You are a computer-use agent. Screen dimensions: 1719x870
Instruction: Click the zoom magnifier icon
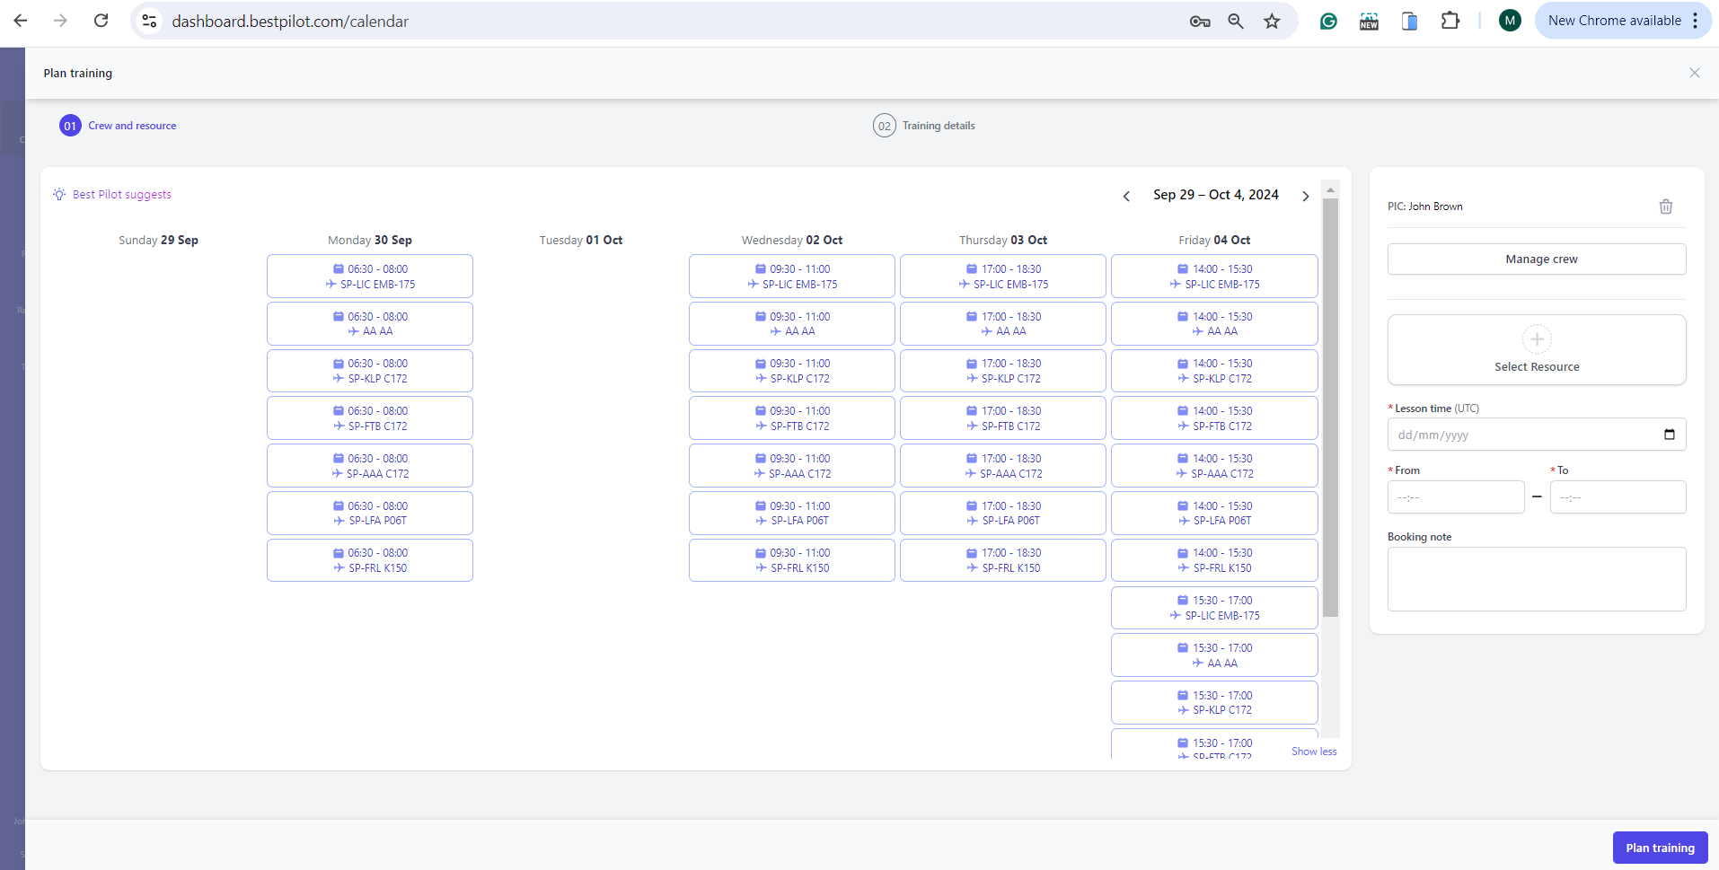coord(1236,21)
